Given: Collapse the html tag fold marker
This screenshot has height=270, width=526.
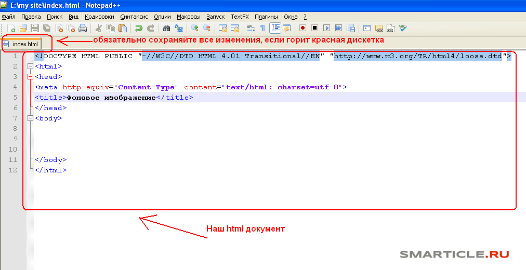Looking at the screenshot, I should pyautogui.click(x=30, y=66).
